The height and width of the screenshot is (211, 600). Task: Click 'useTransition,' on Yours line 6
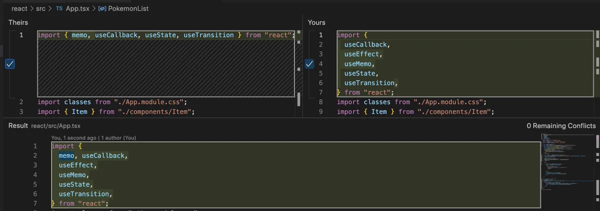(370, 83)
